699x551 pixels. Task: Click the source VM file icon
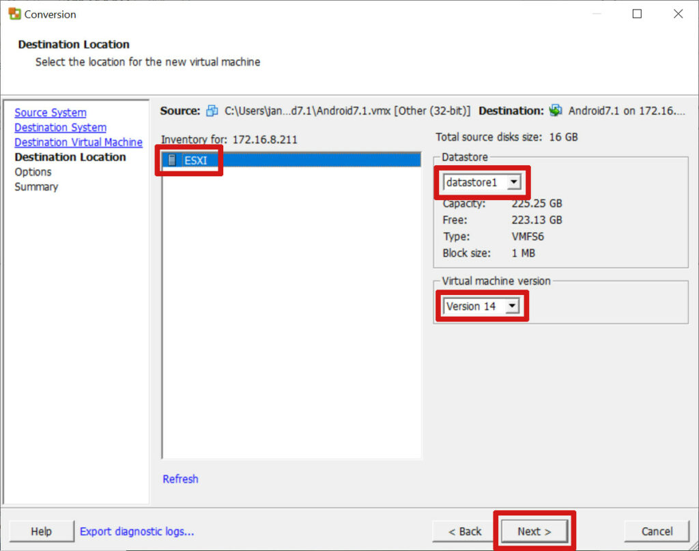coord(212,111)
